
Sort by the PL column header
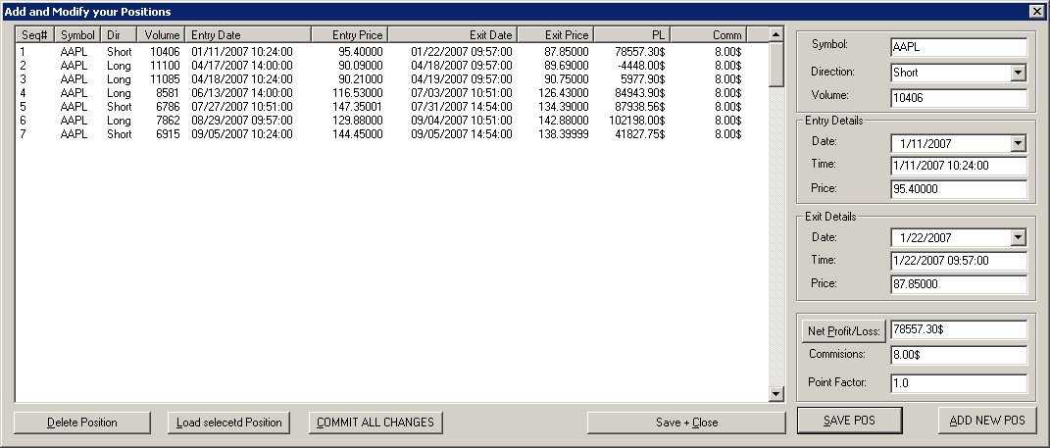pos(632,35)
